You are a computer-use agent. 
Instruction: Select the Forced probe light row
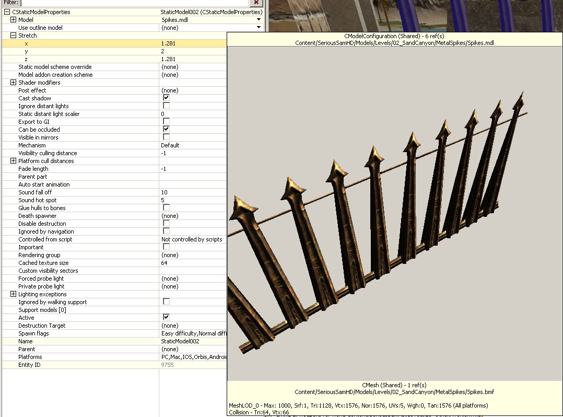pos(114,279)
